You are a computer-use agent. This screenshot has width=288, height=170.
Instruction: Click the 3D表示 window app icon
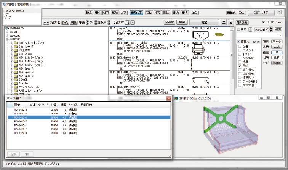point(176,99)
